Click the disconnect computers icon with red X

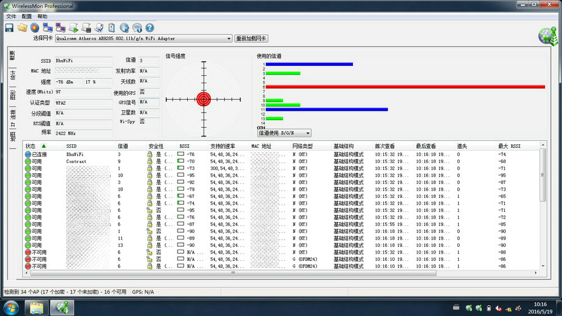[61, 28]
